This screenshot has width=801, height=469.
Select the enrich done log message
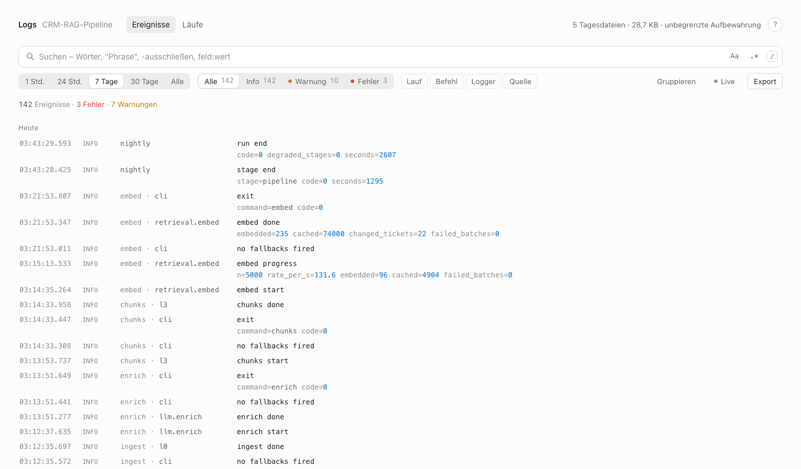coord(261,417)
